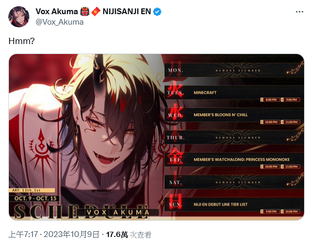
Task: Open the schedule image in full view
Action: (156, 137)
